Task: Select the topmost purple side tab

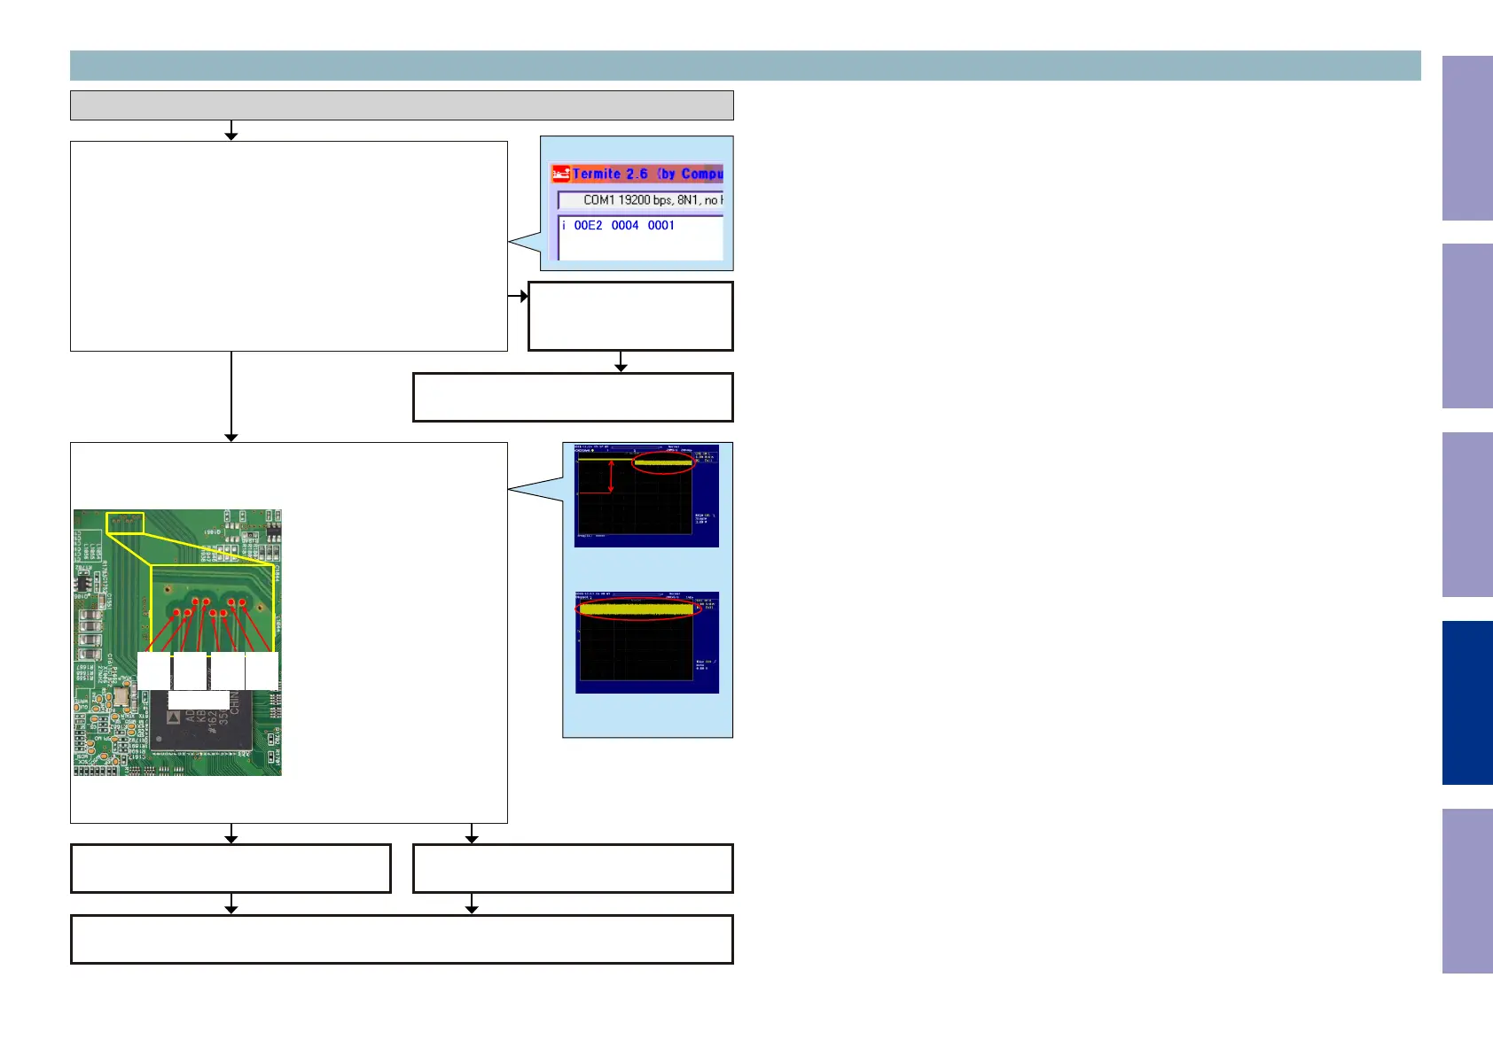Action: coord(1467,138)
